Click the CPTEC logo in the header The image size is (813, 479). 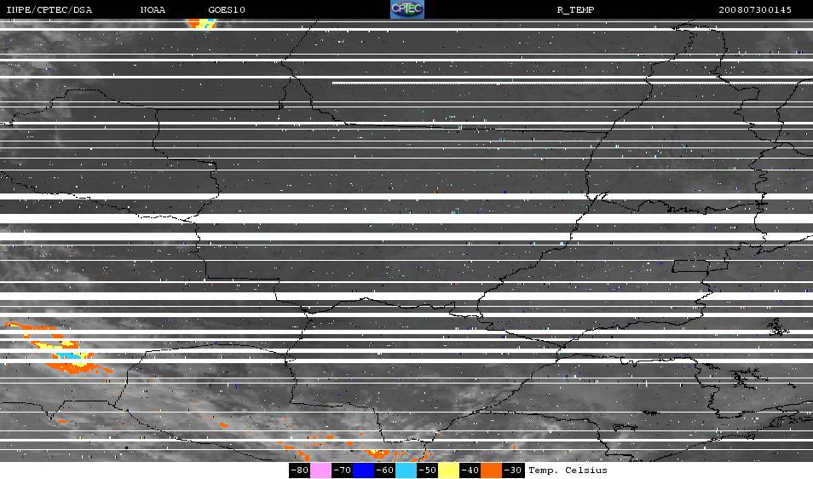click(406, 9)
